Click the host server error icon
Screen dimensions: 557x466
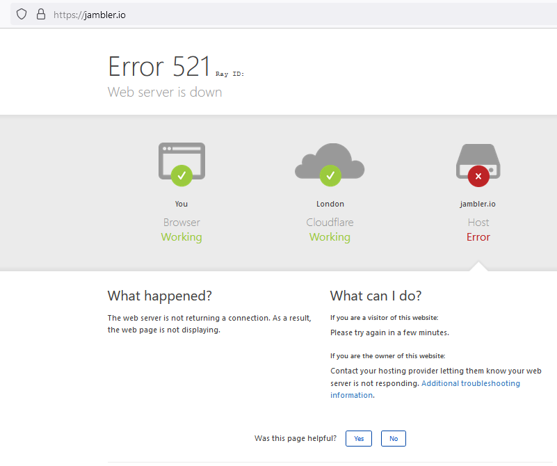coord(478,165)
